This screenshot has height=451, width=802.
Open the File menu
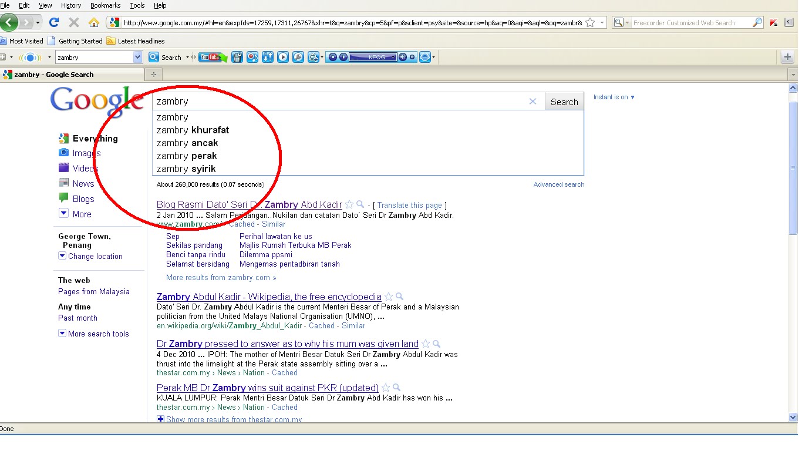pyautogui.click(x=5, y=5)
